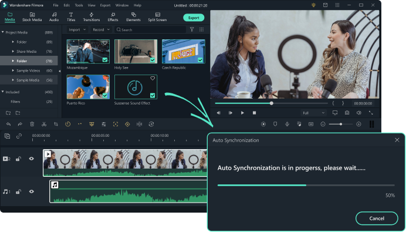Click the media Search field
Image resolution: width=406 pixels, height=232 pixels.
point(150,29)
